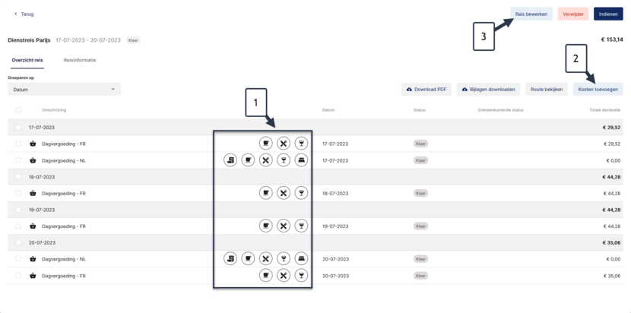Viewport: 631px width, 313px height.
Task: Check the 17-07-2023 date group checkbox
Action: 18,127
